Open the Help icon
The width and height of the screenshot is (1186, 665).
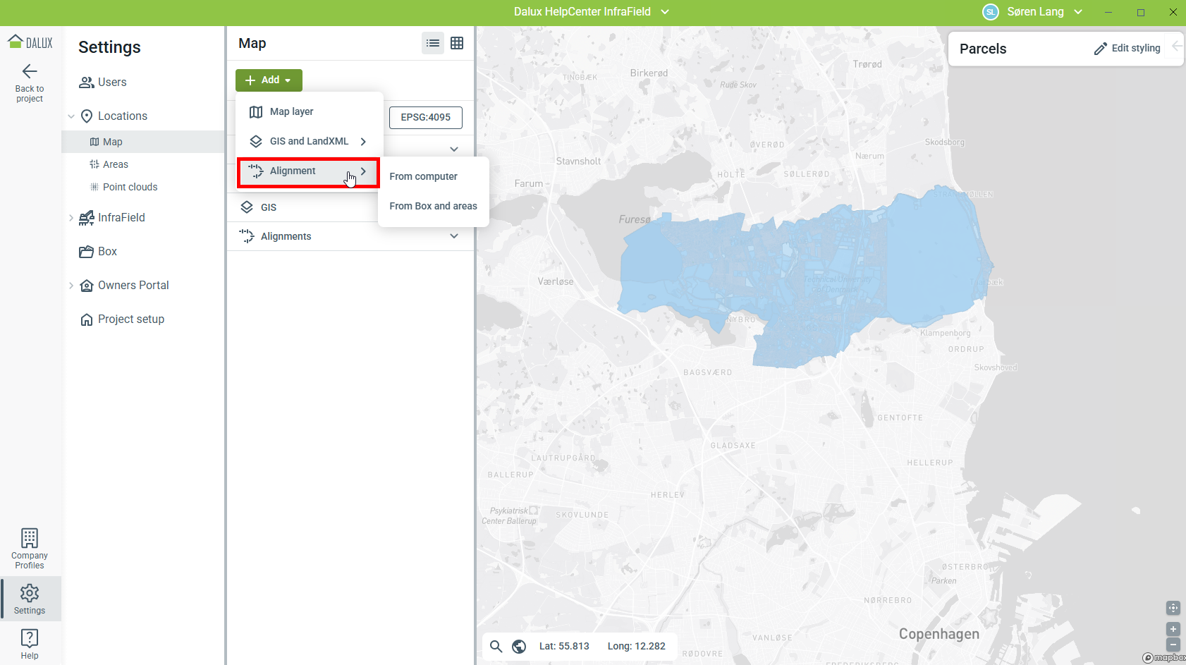[x=30, y=643]
